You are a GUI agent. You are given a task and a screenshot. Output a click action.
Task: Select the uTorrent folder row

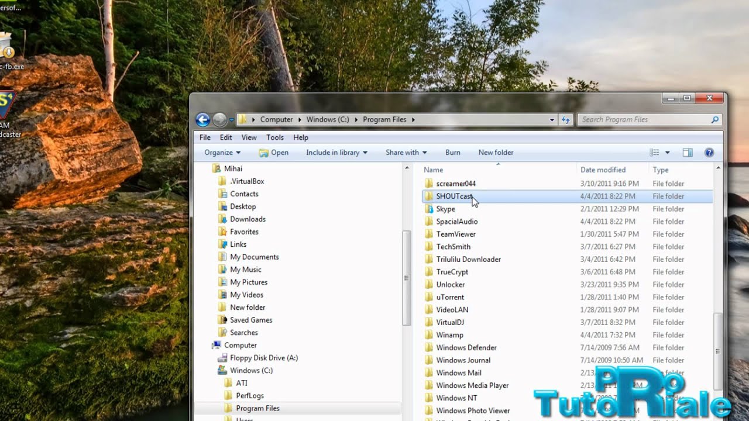click(x=567, y=297)
